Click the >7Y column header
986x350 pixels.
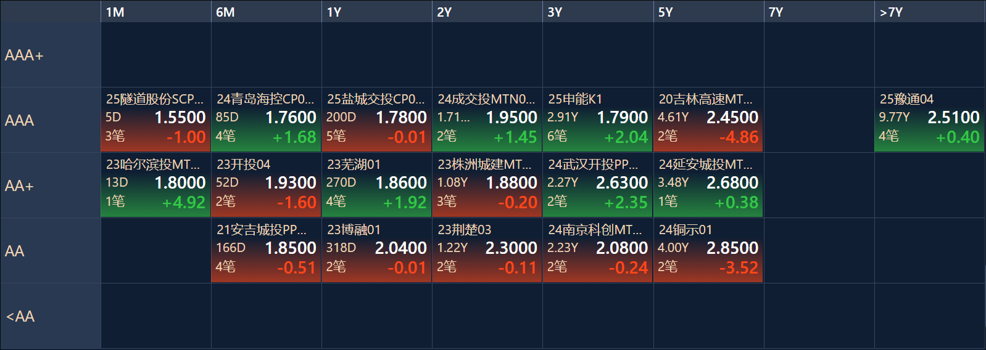(929, 12)
